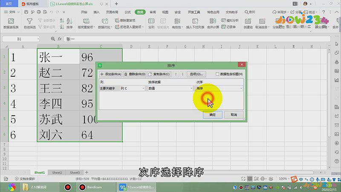This screenshot has height=192, width=341.
Task: Switch to the Sheet3 tab
Action: point(75,172)
